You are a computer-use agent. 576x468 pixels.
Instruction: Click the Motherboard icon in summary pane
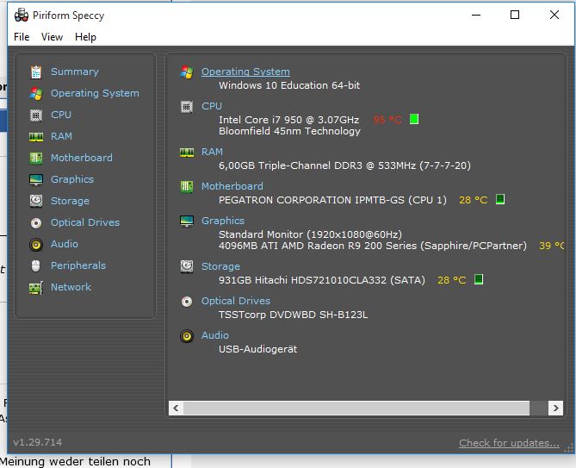(x=187, y=187)
